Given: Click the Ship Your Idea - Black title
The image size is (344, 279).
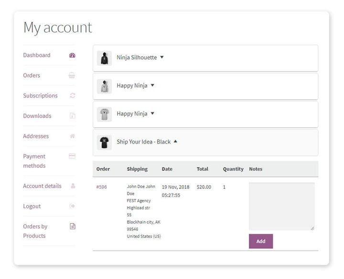Looking at the screenshot, I should pos(144,142).
